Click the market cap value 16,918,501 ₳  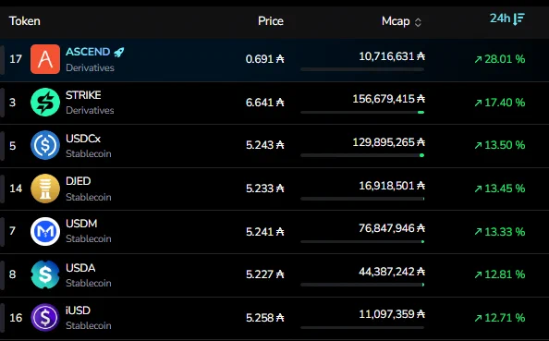tap(392, 185)
